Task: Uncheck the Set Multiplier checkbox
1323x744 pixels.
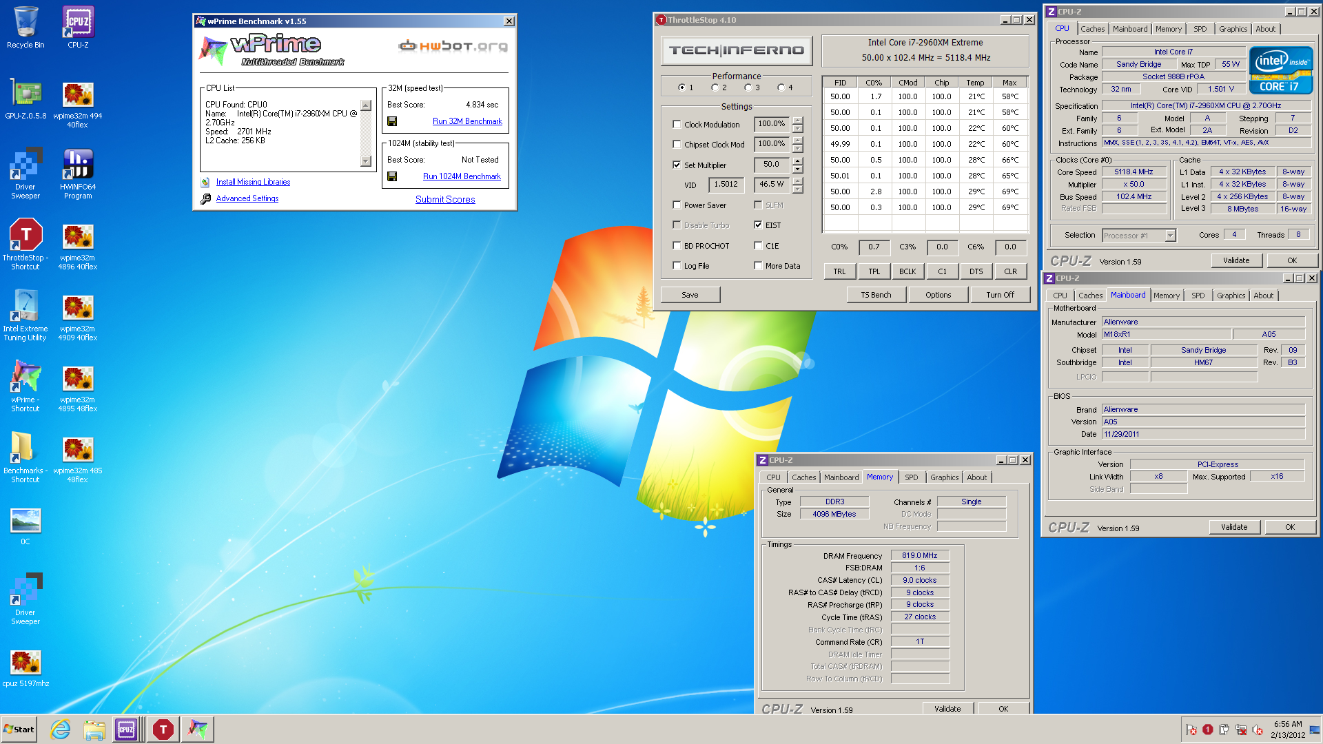Action: click(x=677, y=165)
